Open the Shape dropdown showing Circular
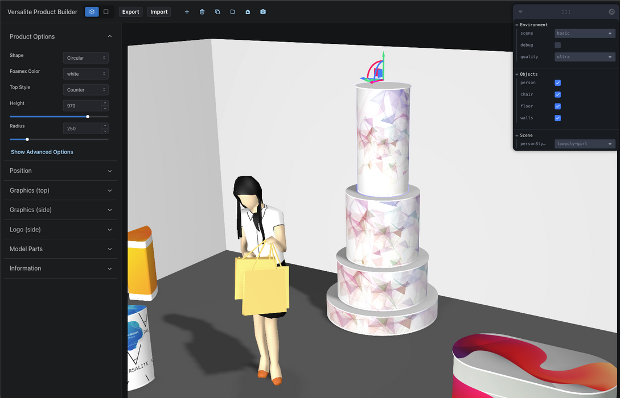 (x=85, y=58)
